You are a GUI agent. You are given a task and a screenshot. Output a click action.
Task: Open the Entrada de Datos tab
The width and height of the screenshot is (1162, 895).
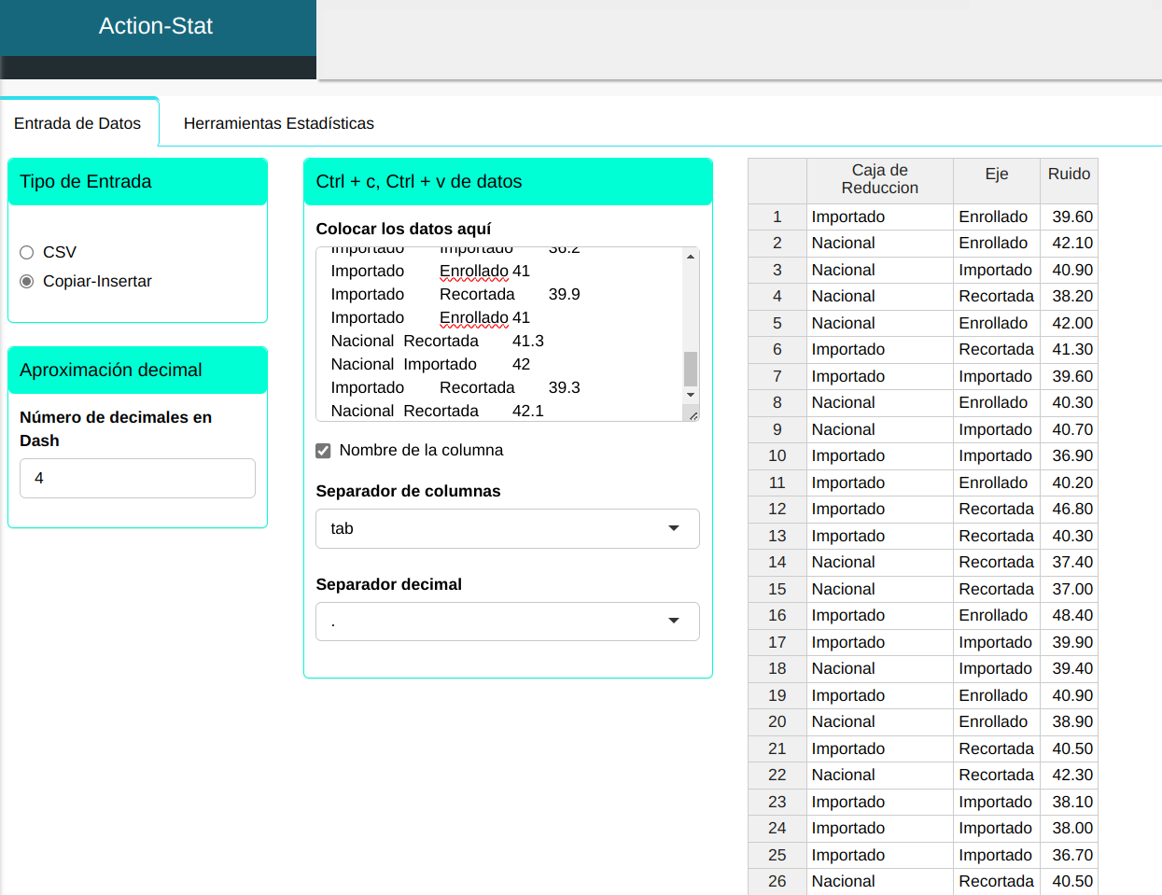coord(77,123)
